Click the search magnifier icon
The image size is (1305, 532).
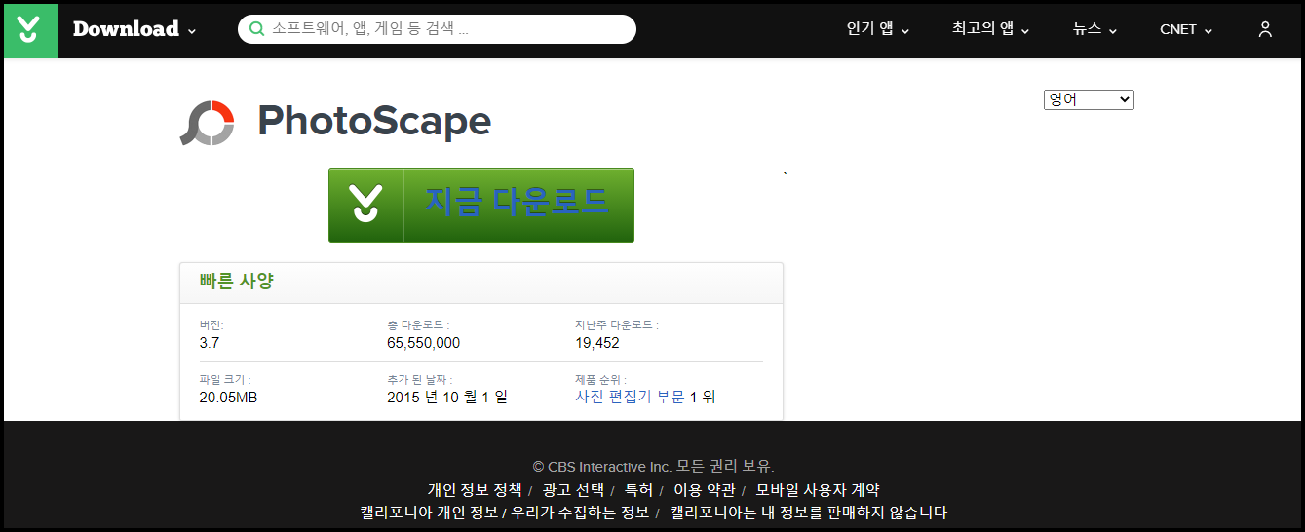click(257, 29)
